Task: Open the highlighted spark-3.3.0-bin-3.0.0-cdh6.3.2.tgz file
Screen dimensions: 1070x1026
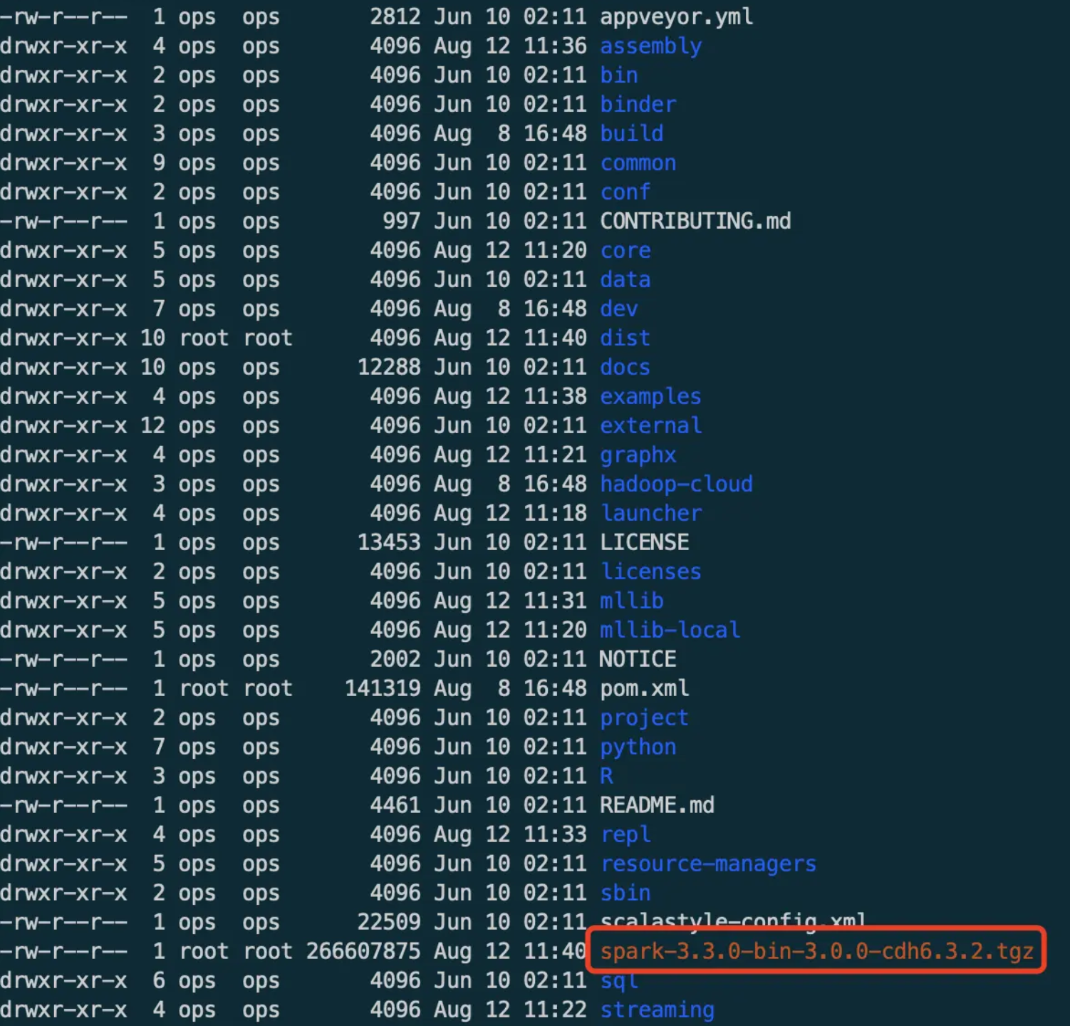Action: [x=815, y=950]
